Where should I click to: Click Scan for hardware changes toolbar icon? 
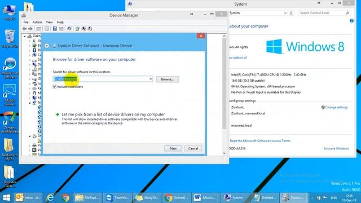coord(69,29)
